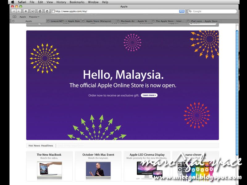Click The New MacBook headline
This screenshot has height=185, width=247.
(x=49, y=155)
